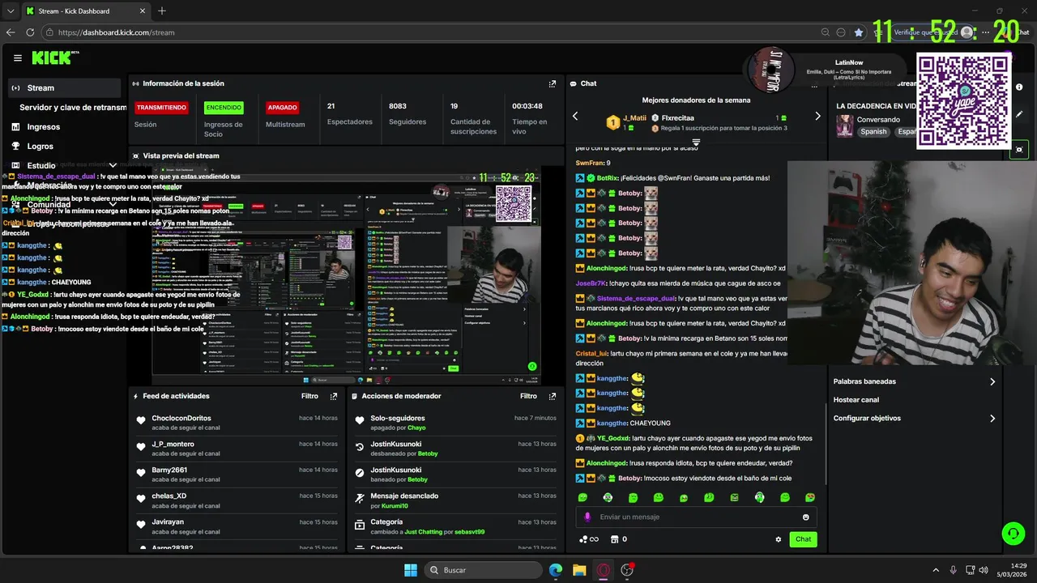
Task: Edit stream info with the pencil icon
Action: click(1019, 115)
